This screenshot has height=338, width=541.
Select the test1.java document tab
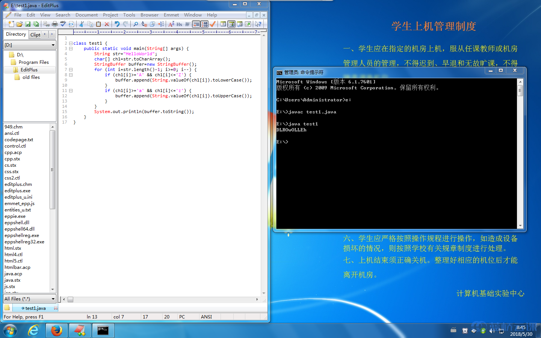[35, 308]
